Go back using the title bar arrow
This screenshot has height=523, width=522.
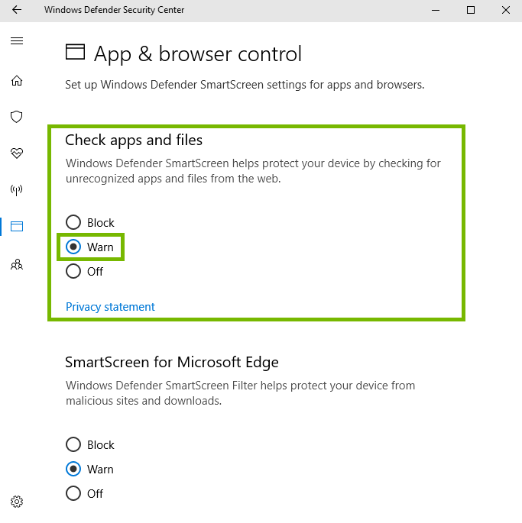tap(17, 10)
